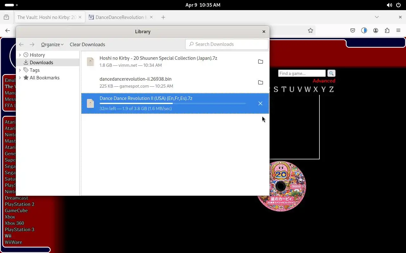Click the Kirby 20th anniversary disc image

(281, 186)
